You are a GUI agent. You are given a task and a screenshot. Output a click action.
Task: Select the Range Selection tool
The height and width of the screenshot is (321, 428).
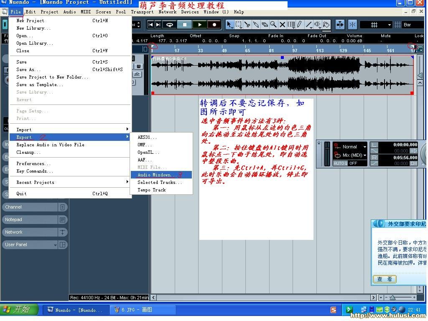click(239, 25)
